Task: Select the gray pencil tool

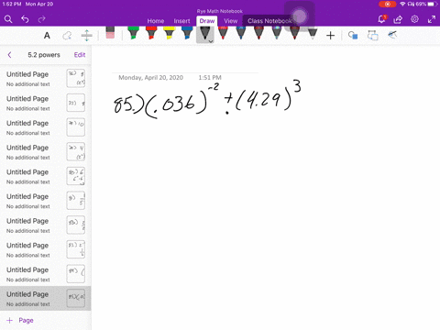Action: (x=313, y=33)
